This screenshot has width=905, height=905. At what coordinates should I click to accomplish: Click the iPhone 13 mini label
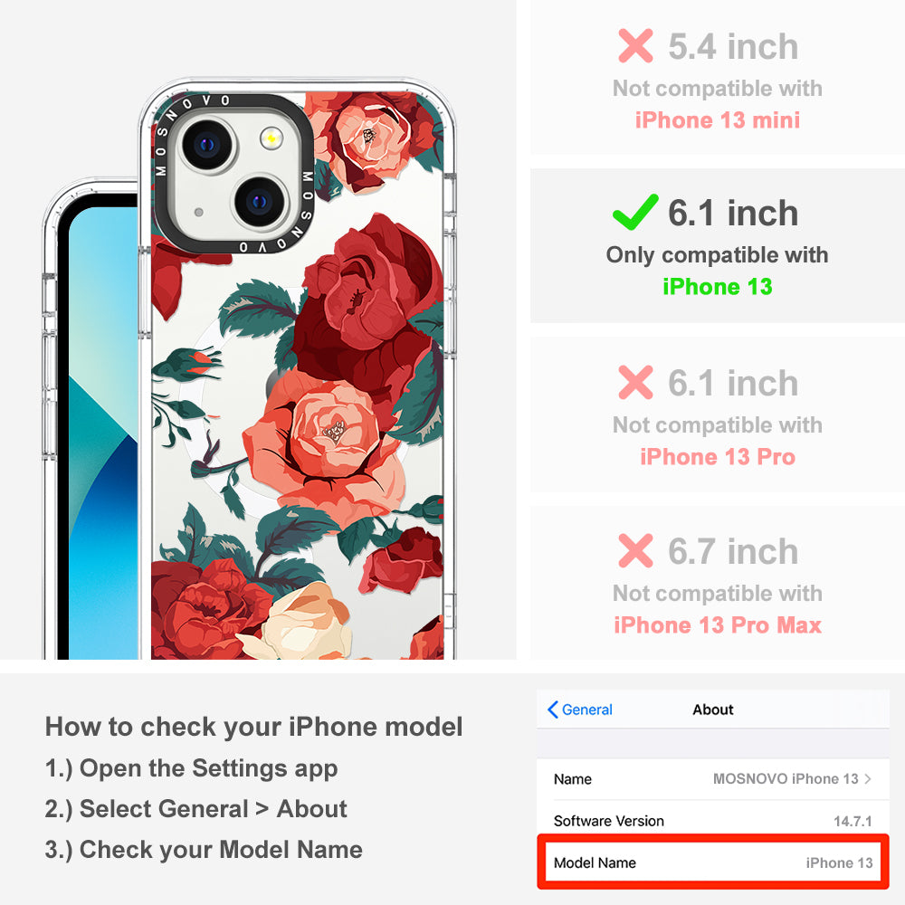(718, 120)
